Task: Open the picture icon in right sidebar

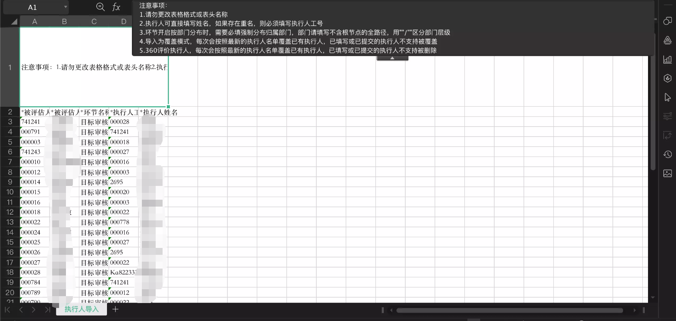Action: pos(668,173)
